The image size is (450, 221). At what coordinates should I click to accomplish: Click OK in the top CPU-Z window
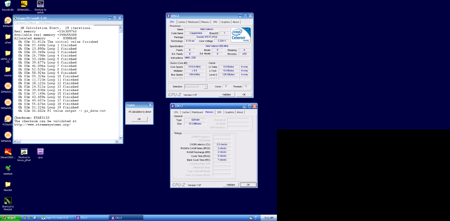click(x=244, y=95)
